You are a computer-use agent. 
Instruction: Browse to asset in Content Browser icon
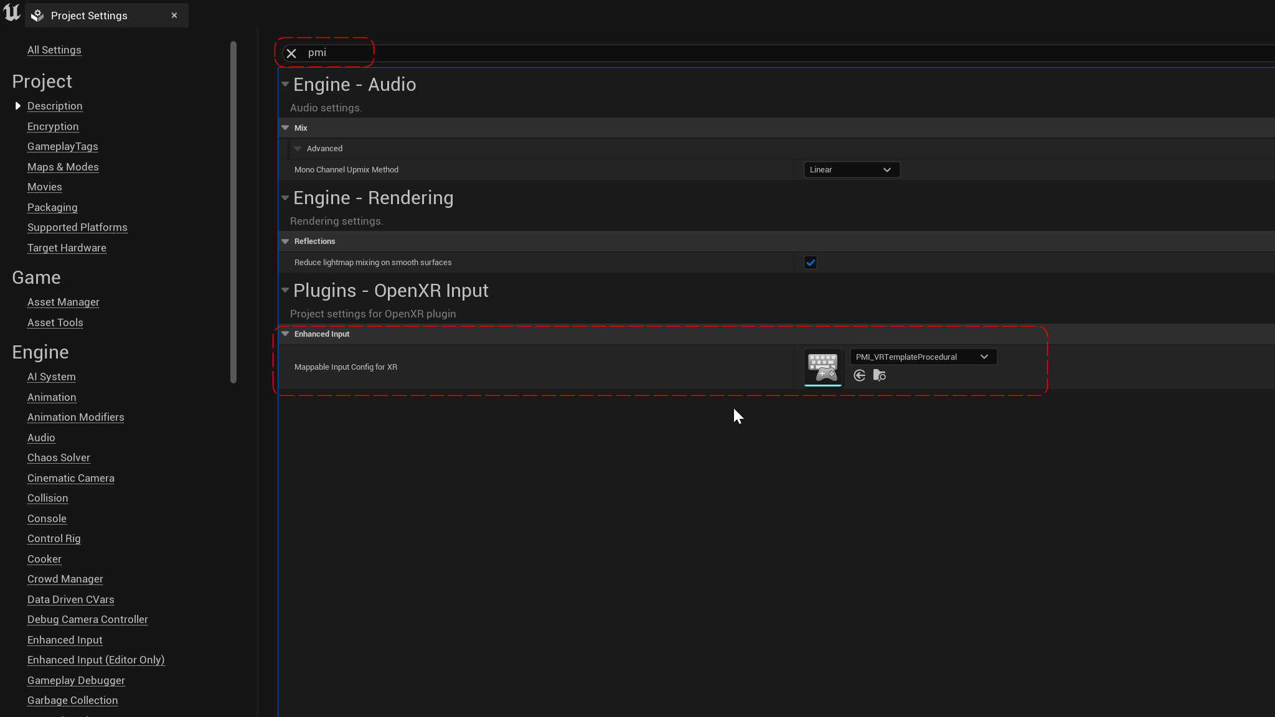[880, 375]
